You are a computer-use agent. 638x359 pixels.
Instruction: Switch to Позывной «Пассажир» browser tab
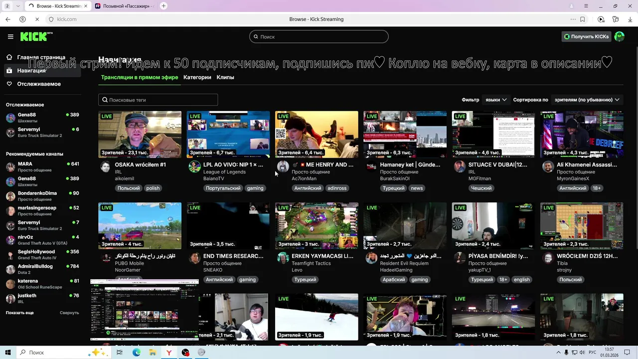click(124, 6)
